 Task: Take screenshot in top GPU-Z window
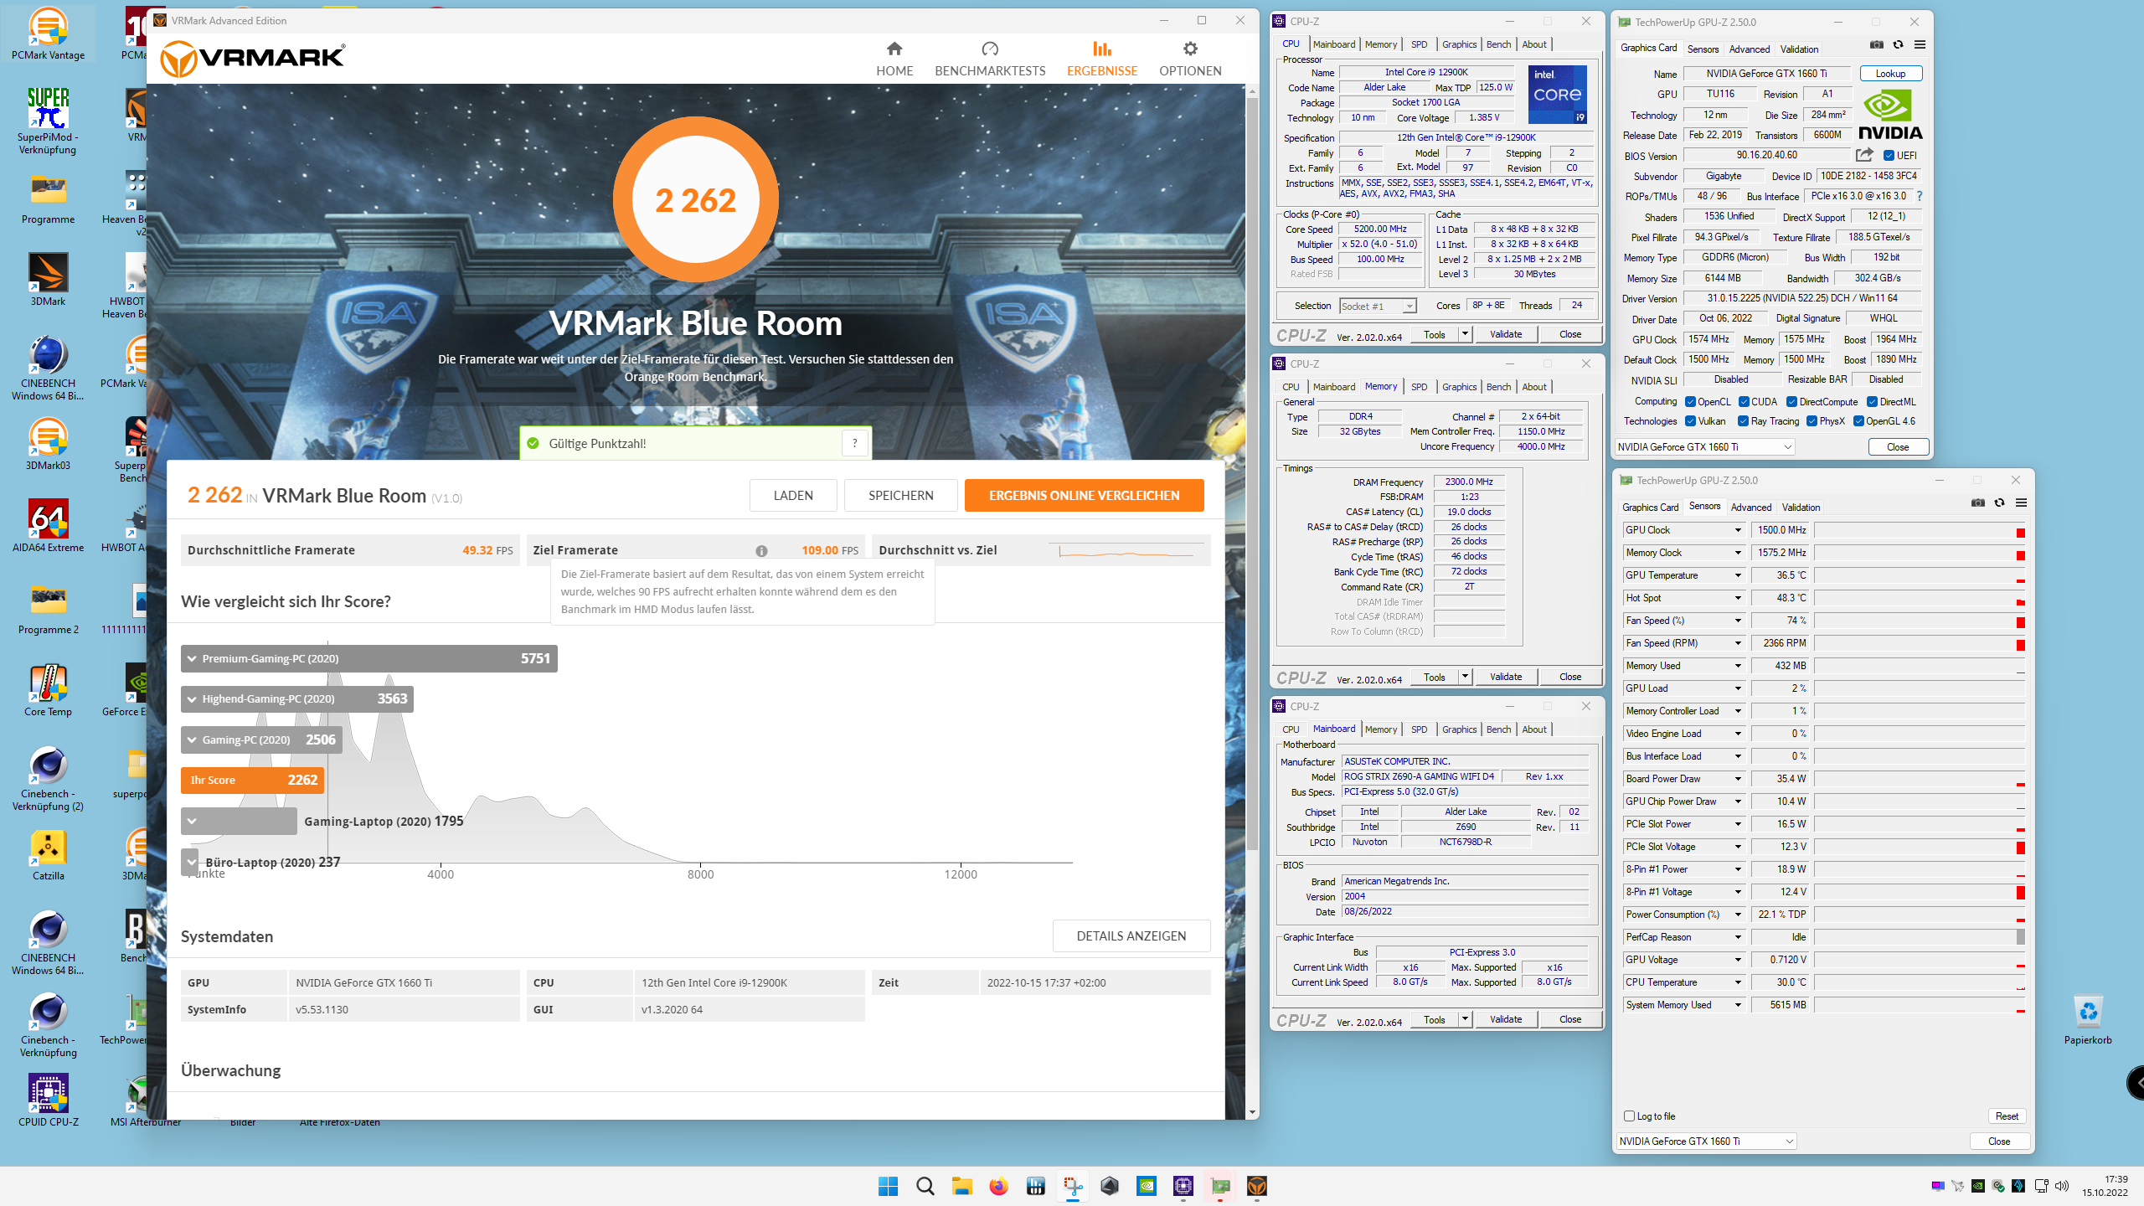(1877, 45)
